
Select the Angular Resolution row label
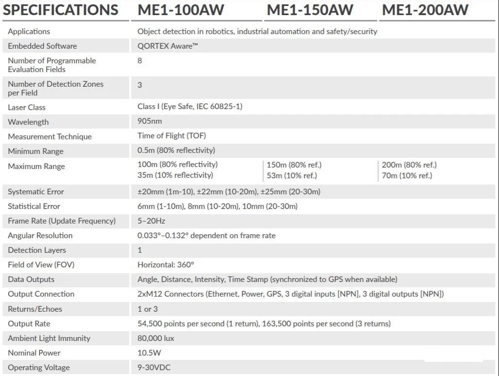(x=40, y=236)
